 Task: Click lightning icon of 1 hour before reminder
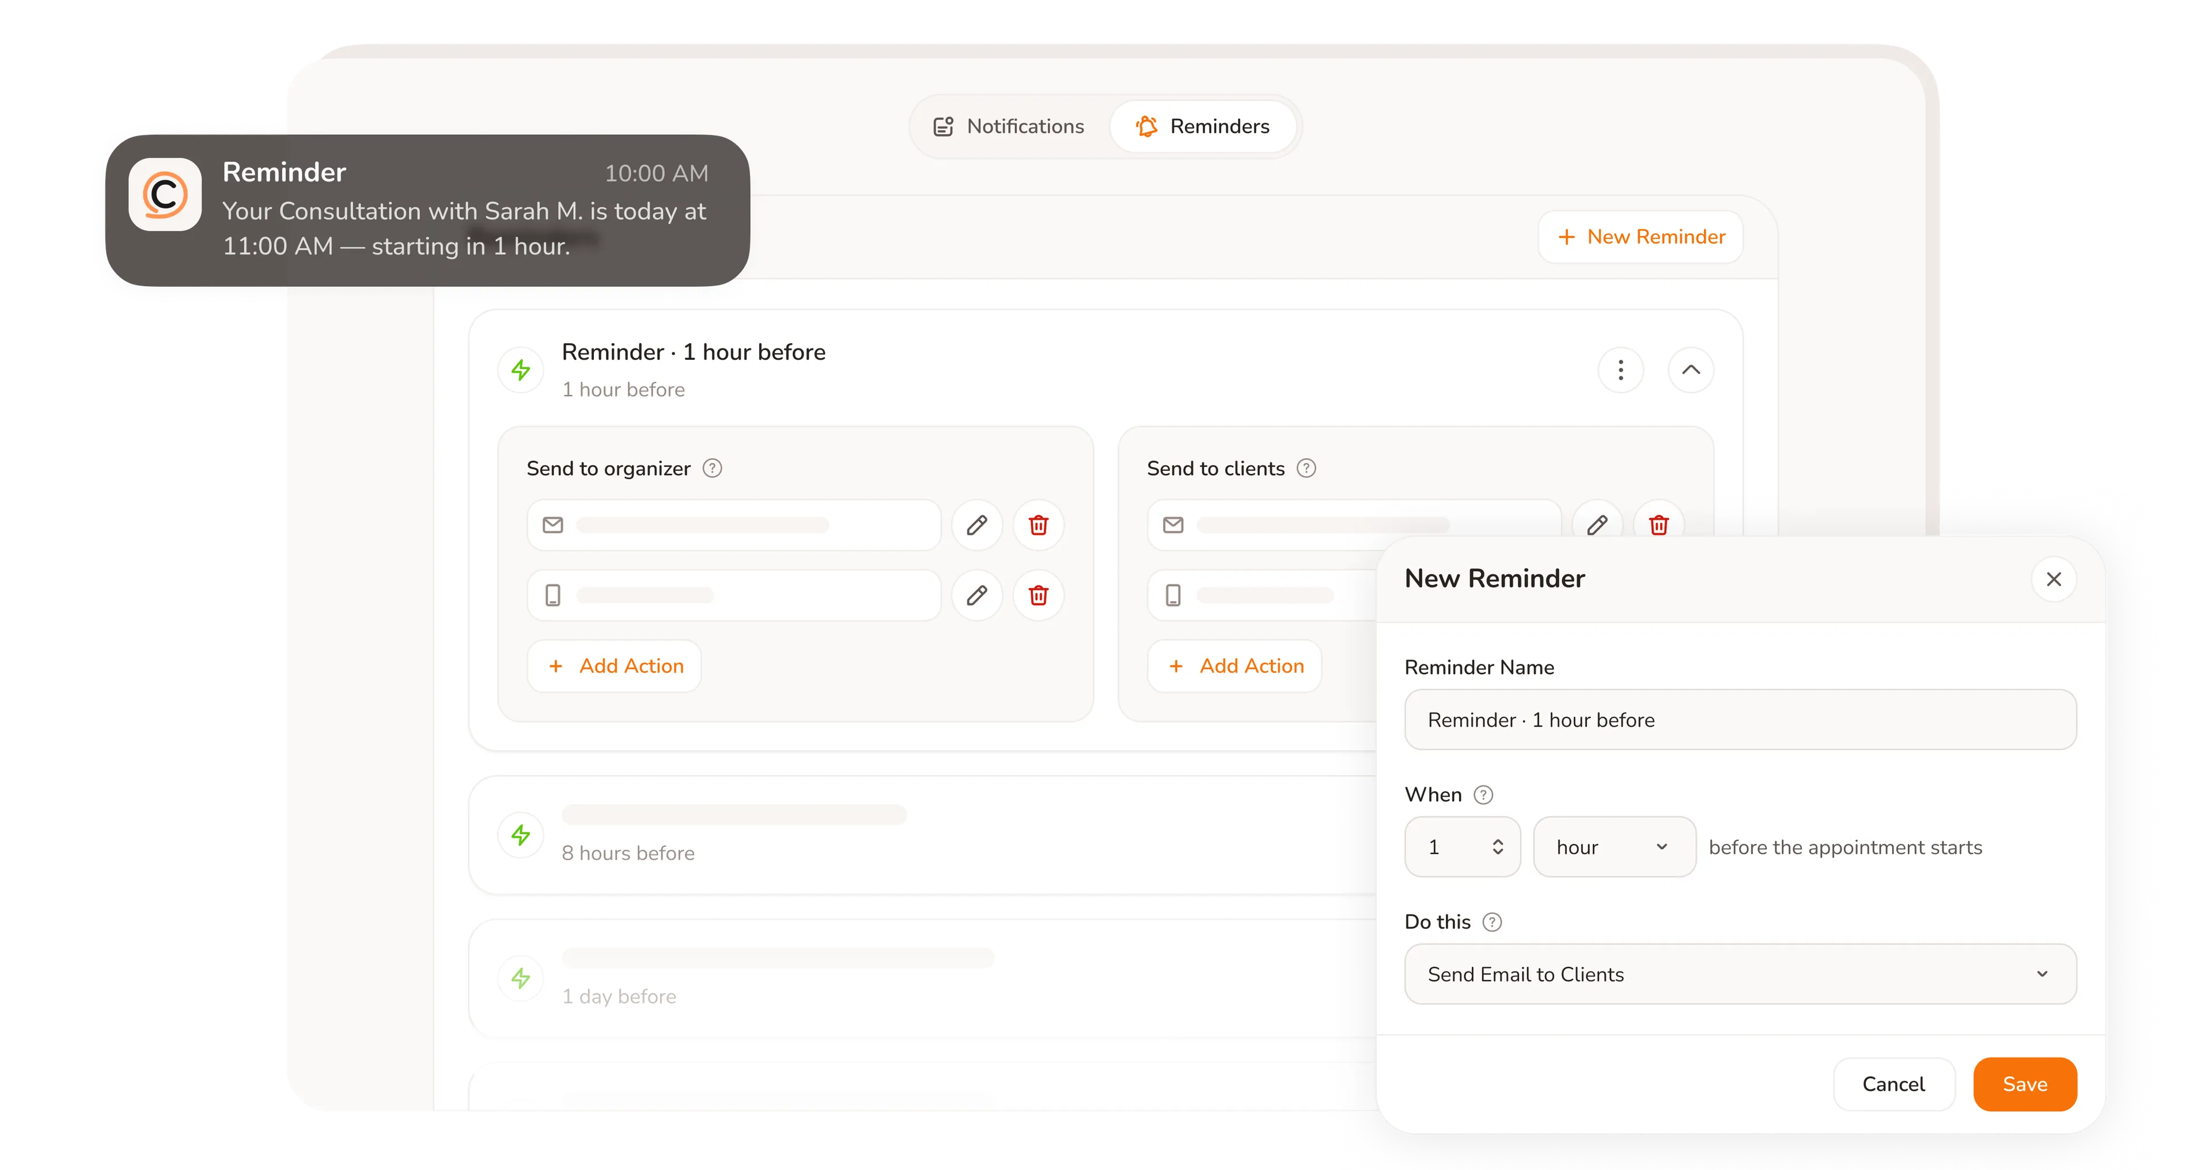coord(520,370)
